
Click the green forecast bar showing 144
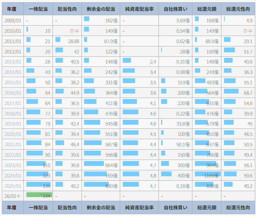pyautogui.click(x=38, y=195)
